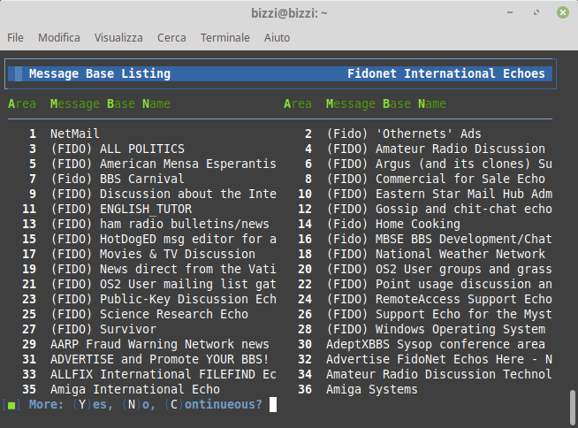Viewport: 578px width, 428px height.
Task: Select (Fido) Home Cooking entry
Action: point(393,224)
